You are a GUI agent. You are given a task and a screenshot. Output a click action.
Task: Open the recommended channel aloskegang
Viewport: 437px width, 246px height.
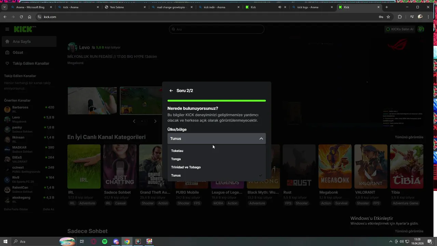(x=29, y=199)
